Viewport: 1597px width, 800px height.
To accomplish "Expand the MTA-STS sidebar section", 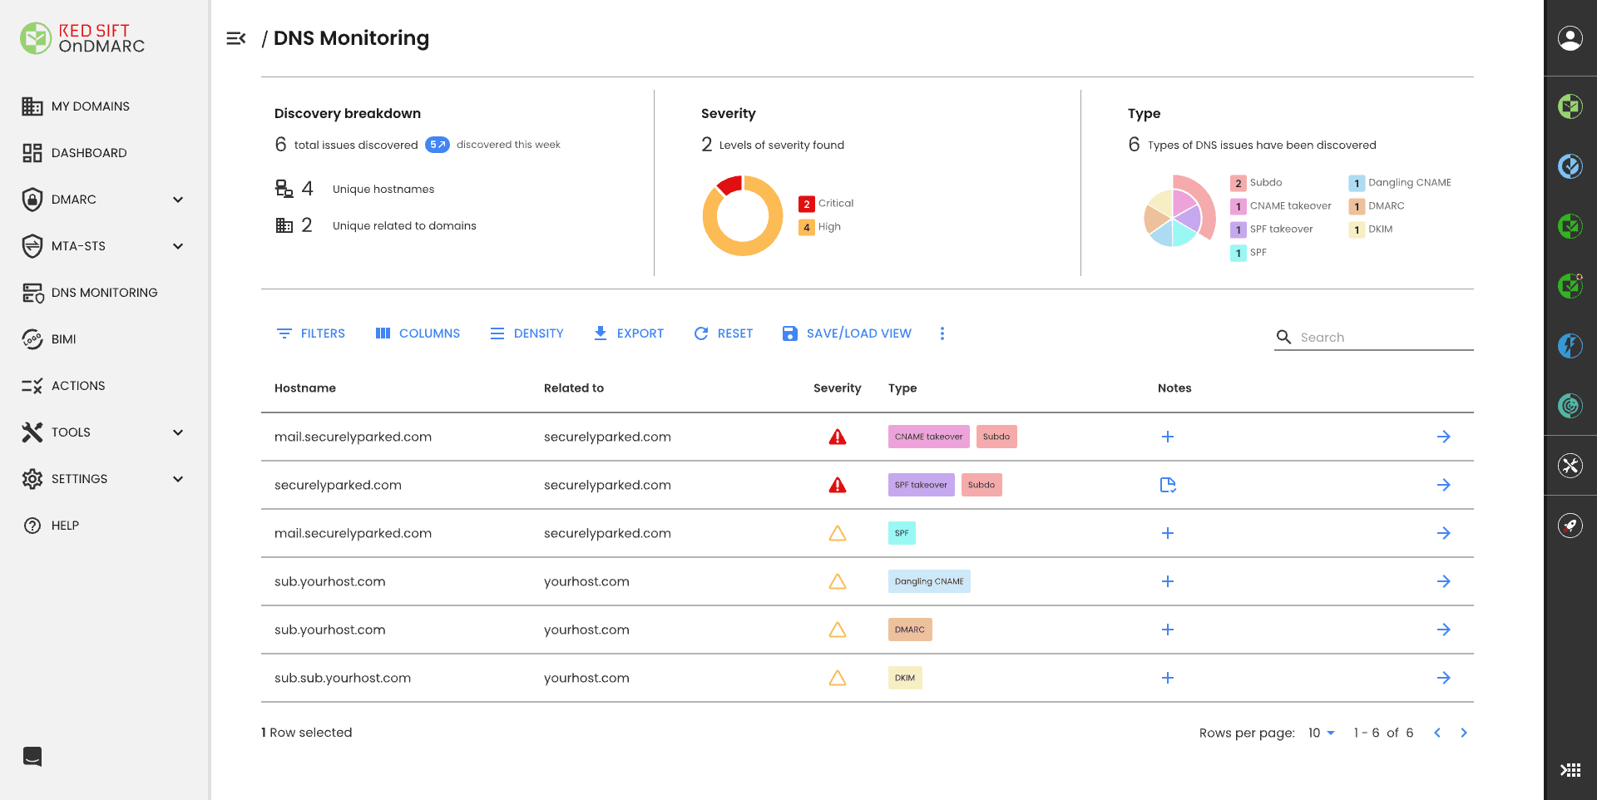I will (x=177, y=246).
